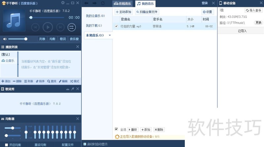The height and width of the screenshot is (147, 264).
Task: Open player settings gear icon
Action: coord(63,3)
